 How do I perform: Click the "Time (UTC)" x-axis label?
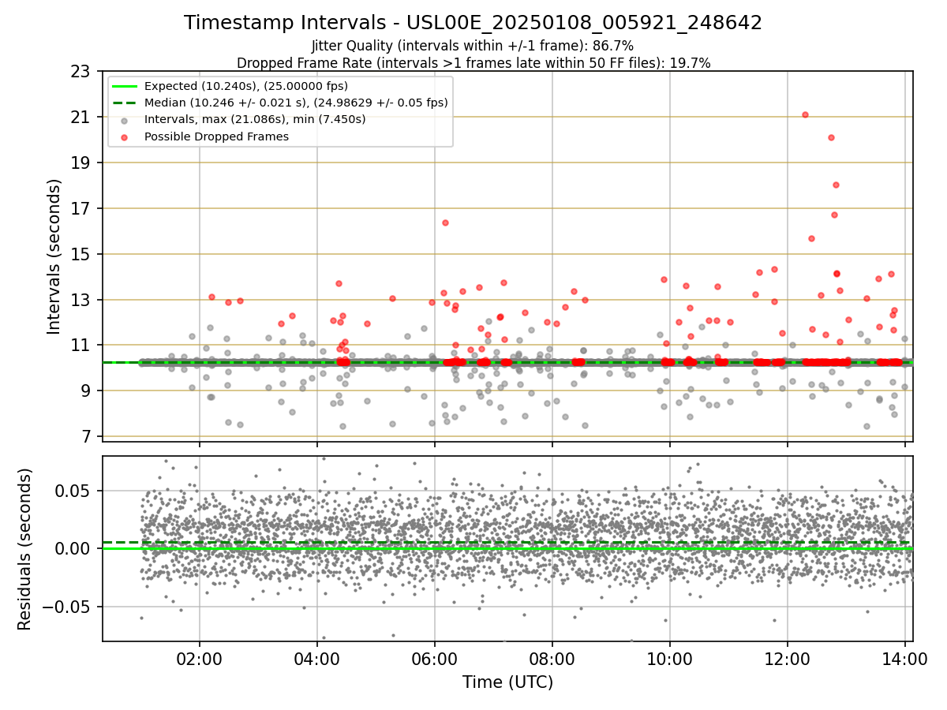(x=507, y=682)
